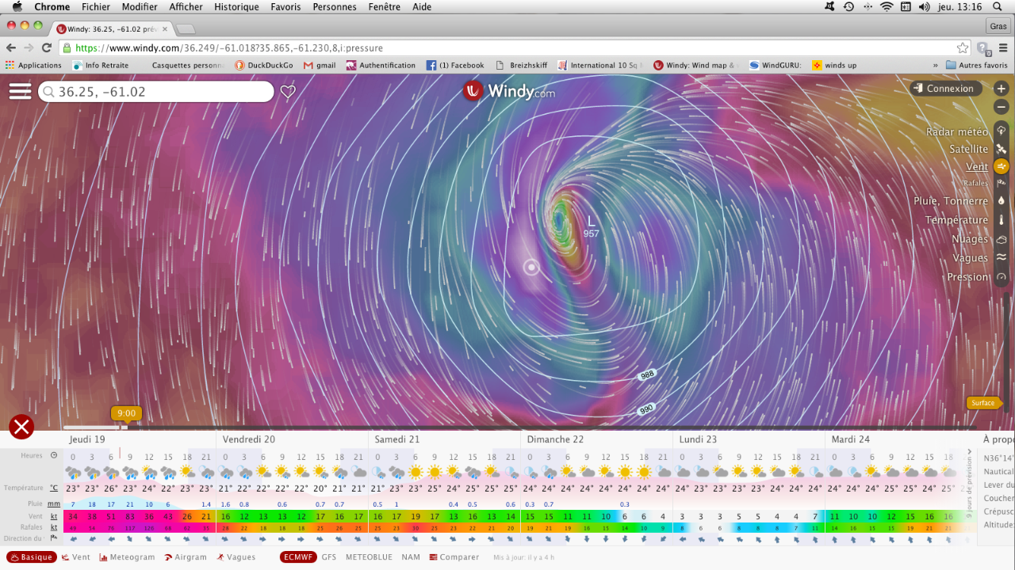The width and height of the screenshot is (1015, 570).
Task: Click Jeudi 19 day header
Action: click(x=87, y=439)
